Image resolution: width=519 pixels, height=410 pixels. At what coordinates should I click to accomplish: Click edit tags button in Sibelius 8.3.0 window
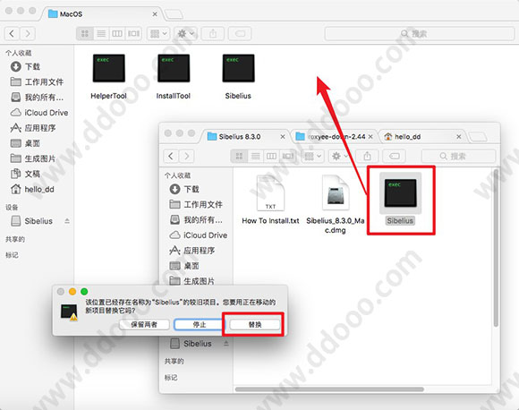[x=394, y=156]
